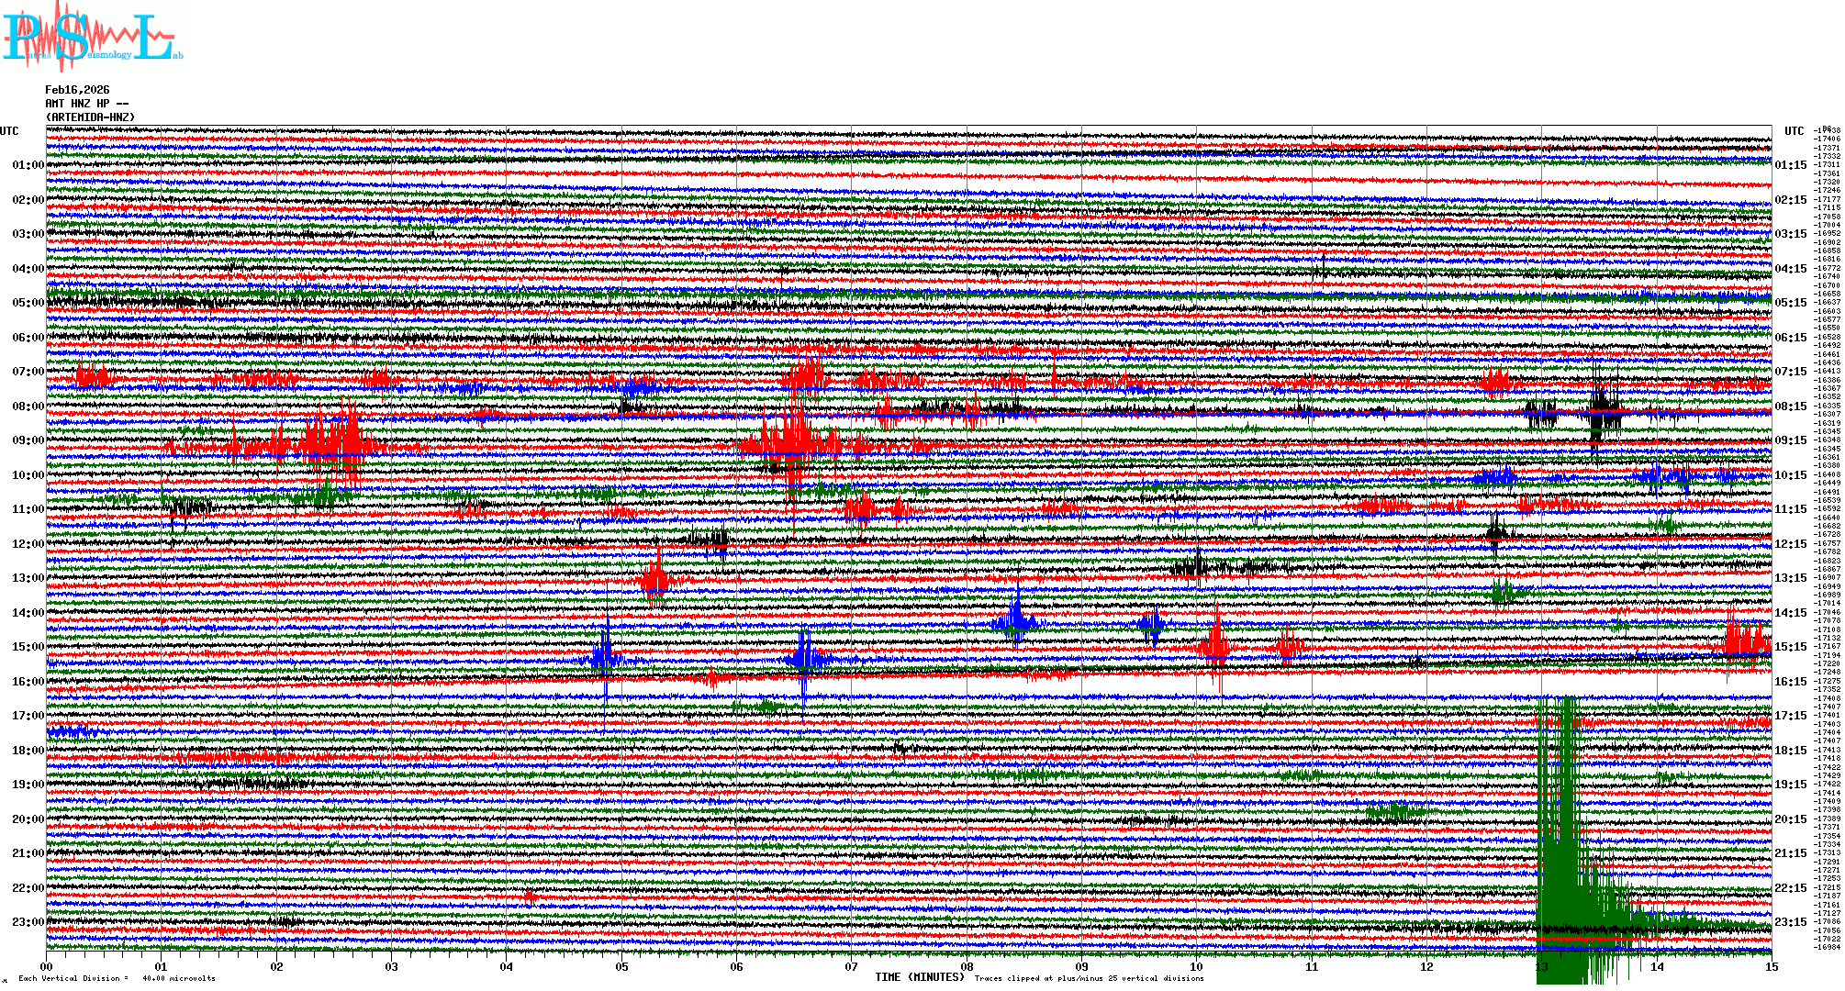Select the 01:00 hour label on left
1845x991 pixels.
coord(28,165)
